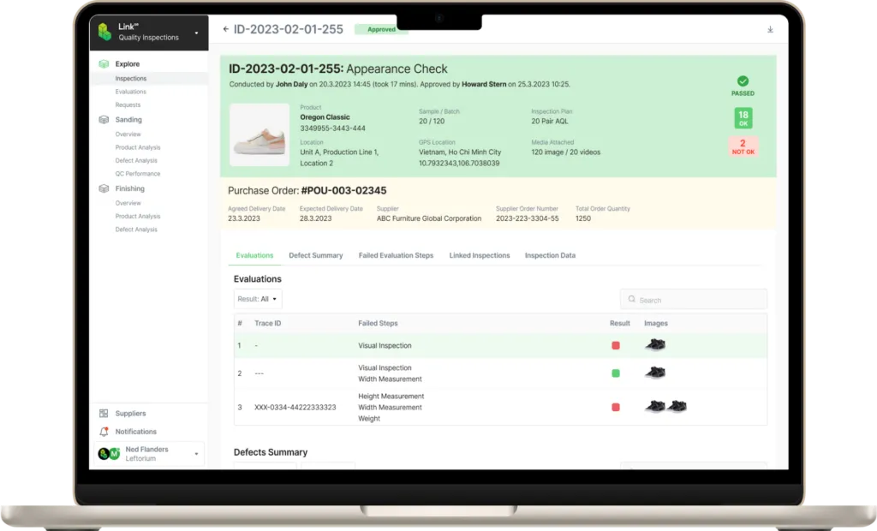The height and width of the screenshot is (531, 877).
Task: Open the shoe image in evaluation row 1
Action: pyautogui.click(x=655, y=344)
